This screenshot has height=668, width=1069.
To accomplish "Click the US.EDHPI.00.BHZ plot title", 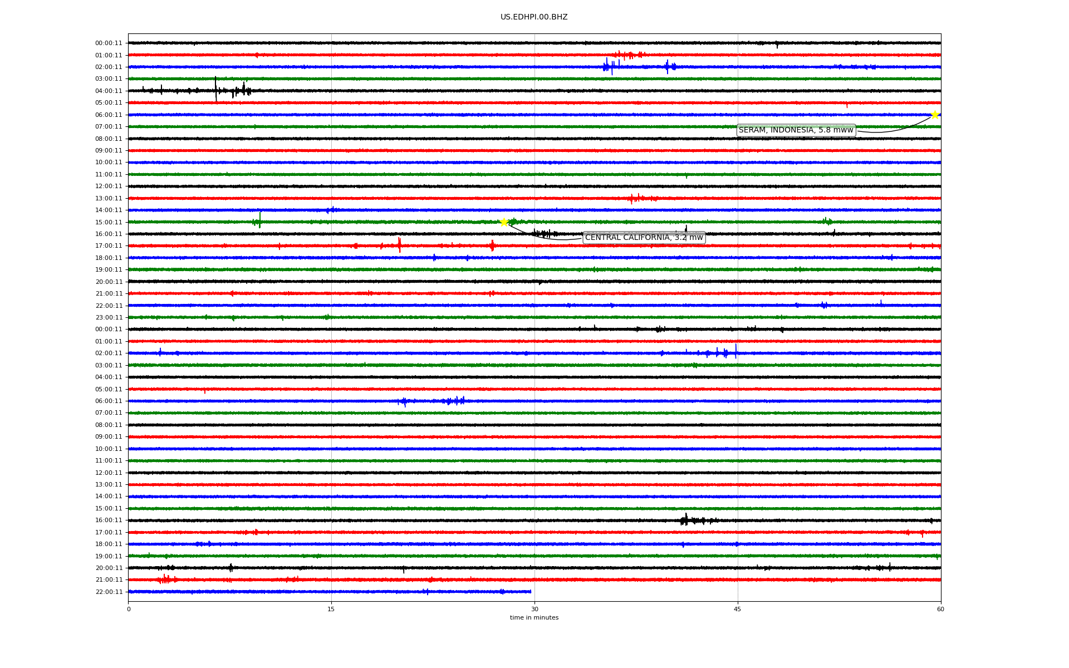I will pyautogui.click(x=534, y=17).
